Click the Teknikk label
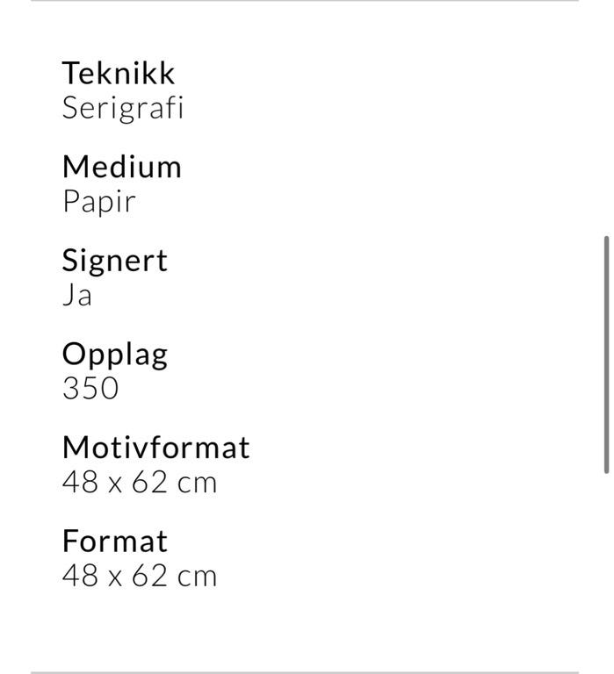This screenshot has width=614, height=674. pyautogui.click(x=118, y=73)
